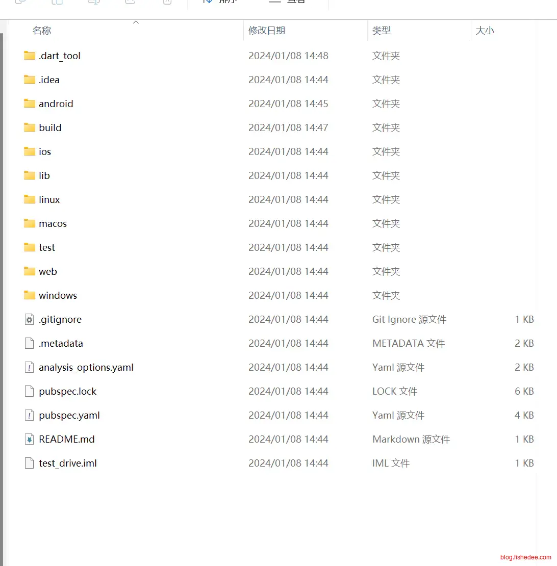557x566 pixels.
Task: Click the pubspec.yaml file icon
Action: pos(29,415)
